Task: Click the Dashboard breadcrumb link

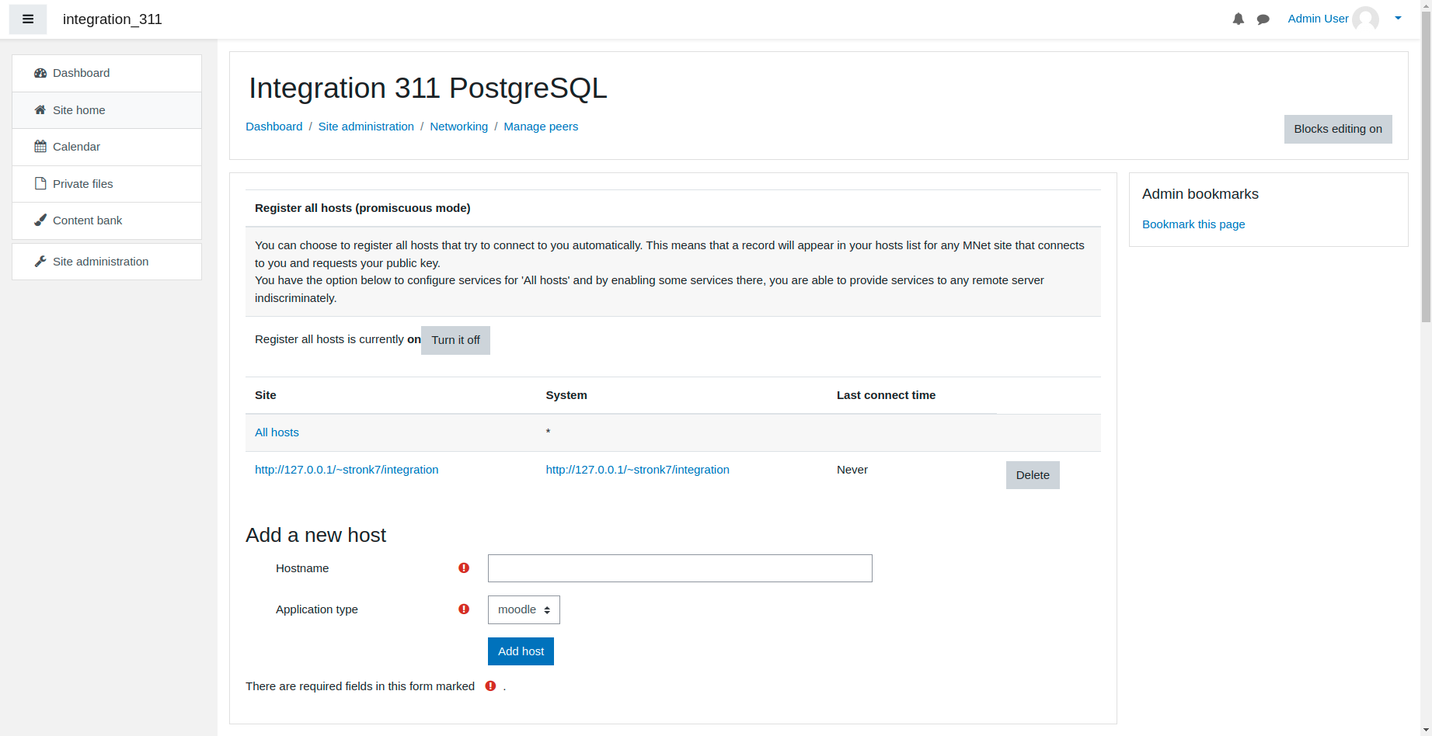Action: click(274, 127)
